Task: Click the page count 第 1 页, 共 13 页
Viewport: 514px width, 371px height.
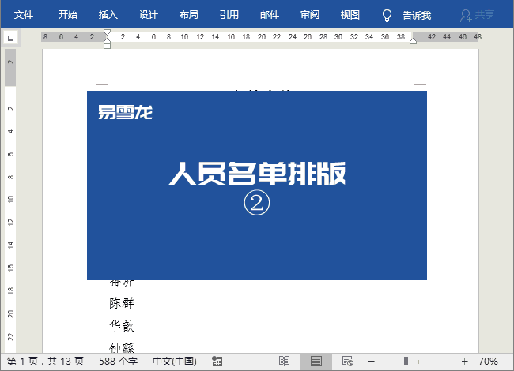Action: (45, 362)
